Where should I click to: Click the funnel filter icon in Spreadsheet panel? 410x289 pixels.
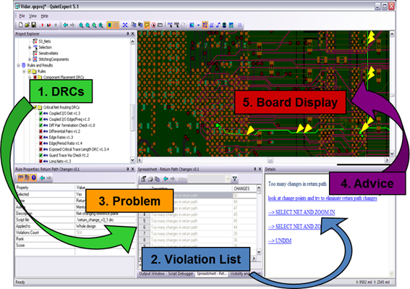[234, 179]
